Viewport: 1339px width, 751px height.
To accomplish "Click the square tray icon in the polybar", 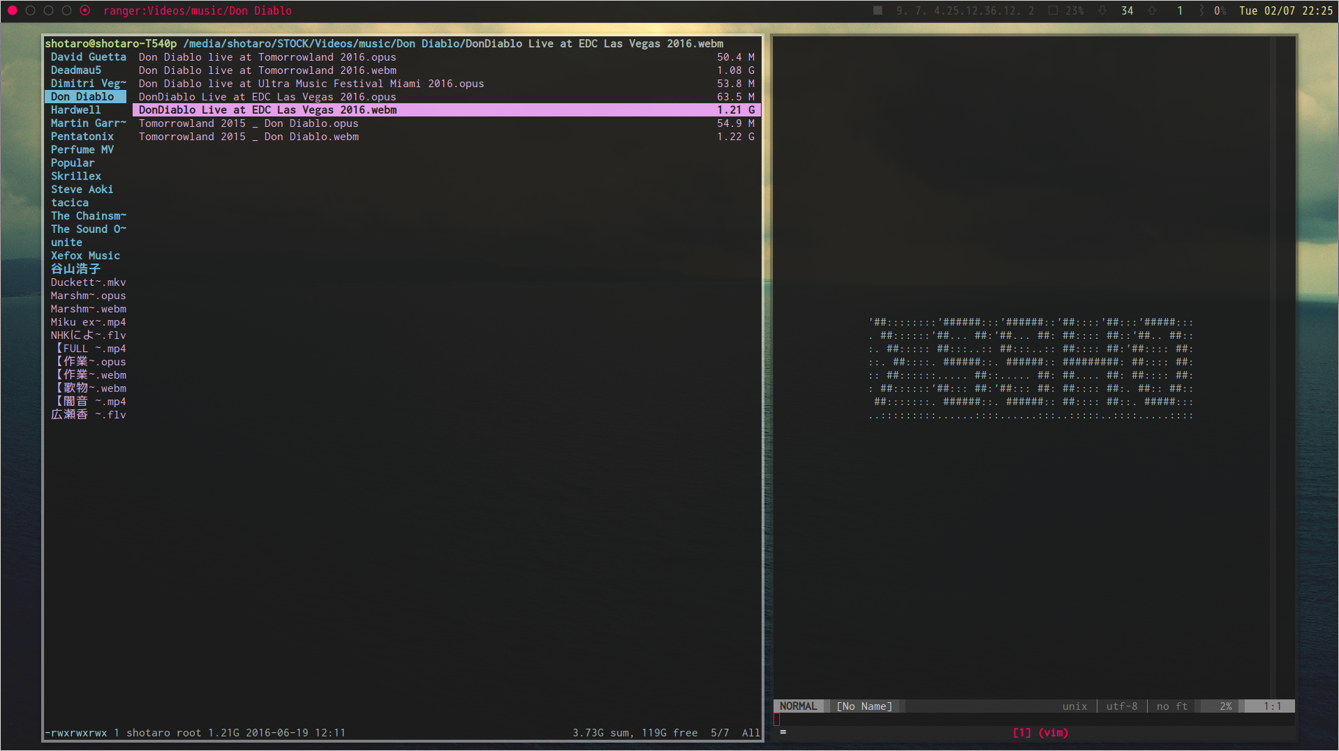I will point(877,10).
